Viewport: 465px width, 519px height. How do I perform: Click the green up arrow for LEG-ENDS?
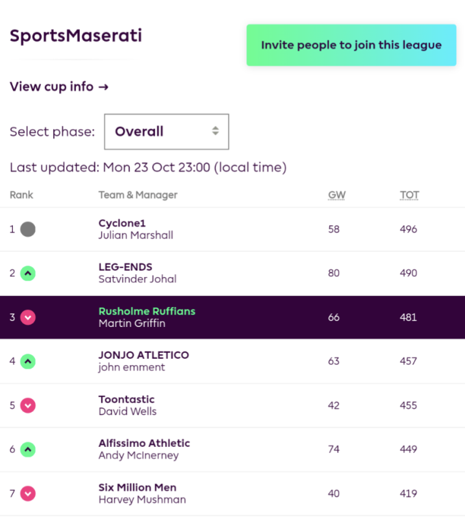point(28,273)
